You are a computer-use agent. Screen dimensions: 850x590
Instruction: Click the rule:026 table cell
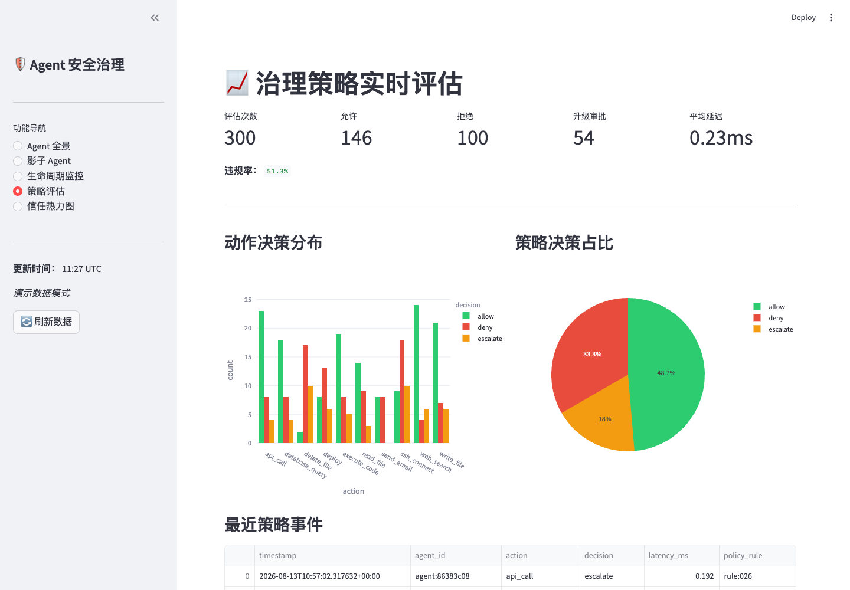[757, 576]
